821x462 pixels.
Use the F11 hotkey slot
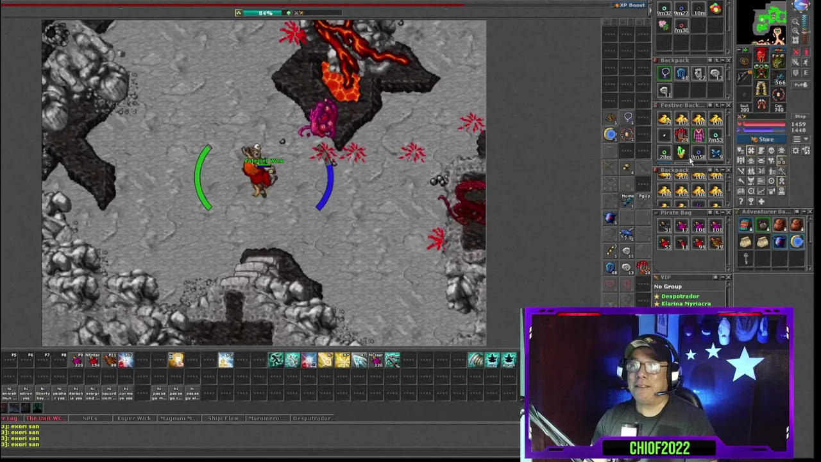click(x=110, y=360)
